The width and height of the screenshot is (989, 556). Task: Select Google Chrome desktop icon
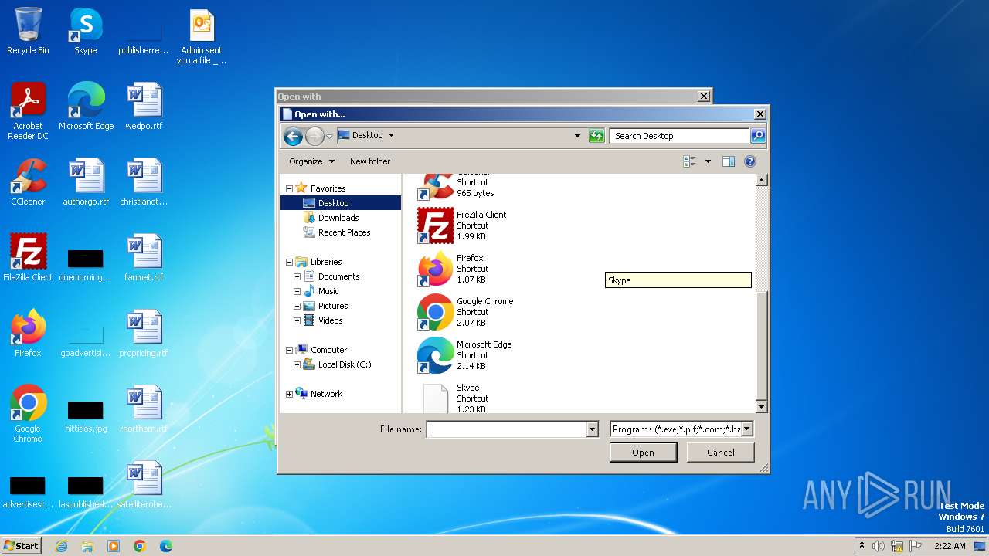click(x=28, y=414)
